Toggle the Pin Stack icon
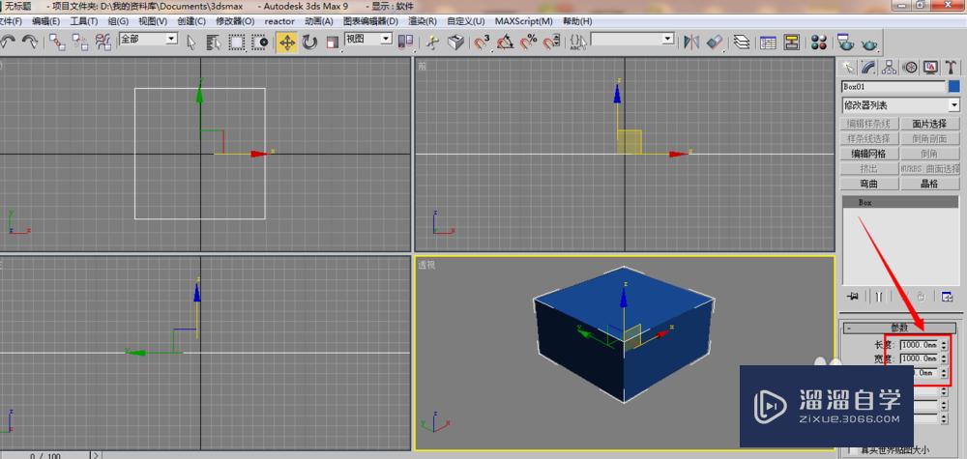 click(x=853, y=297)
